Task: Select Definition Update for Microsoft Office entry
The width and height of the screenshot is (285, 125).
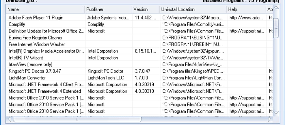Action: coord(46,31)
